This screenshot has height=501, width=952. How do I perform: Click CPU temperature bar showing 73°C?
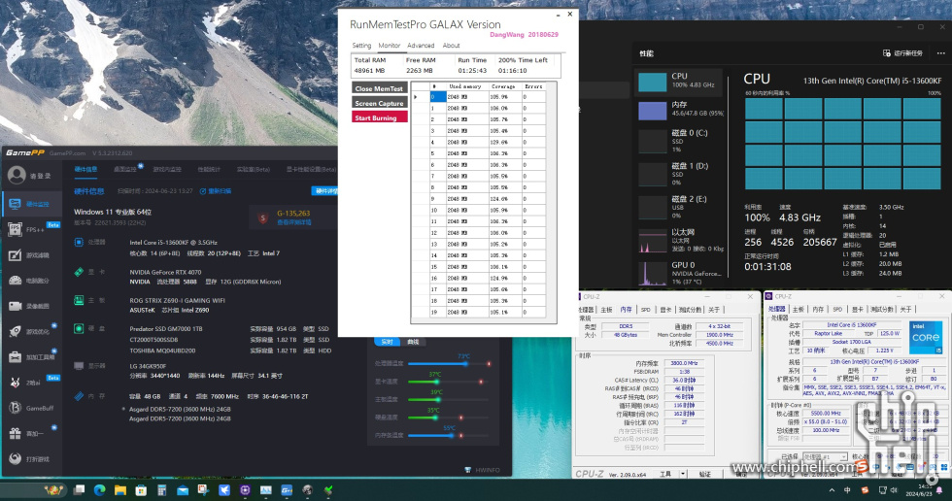point(448,364)
